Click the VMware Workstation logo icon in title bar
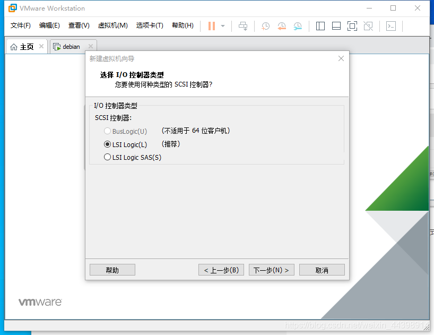Viewport: 434px width, 335px height. pyautogui.click(x=12, y=8)
